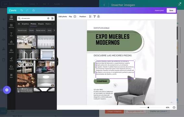Open Diseñar con Canva dropdown behind
The image size is (184, 117).
[158, 111]
